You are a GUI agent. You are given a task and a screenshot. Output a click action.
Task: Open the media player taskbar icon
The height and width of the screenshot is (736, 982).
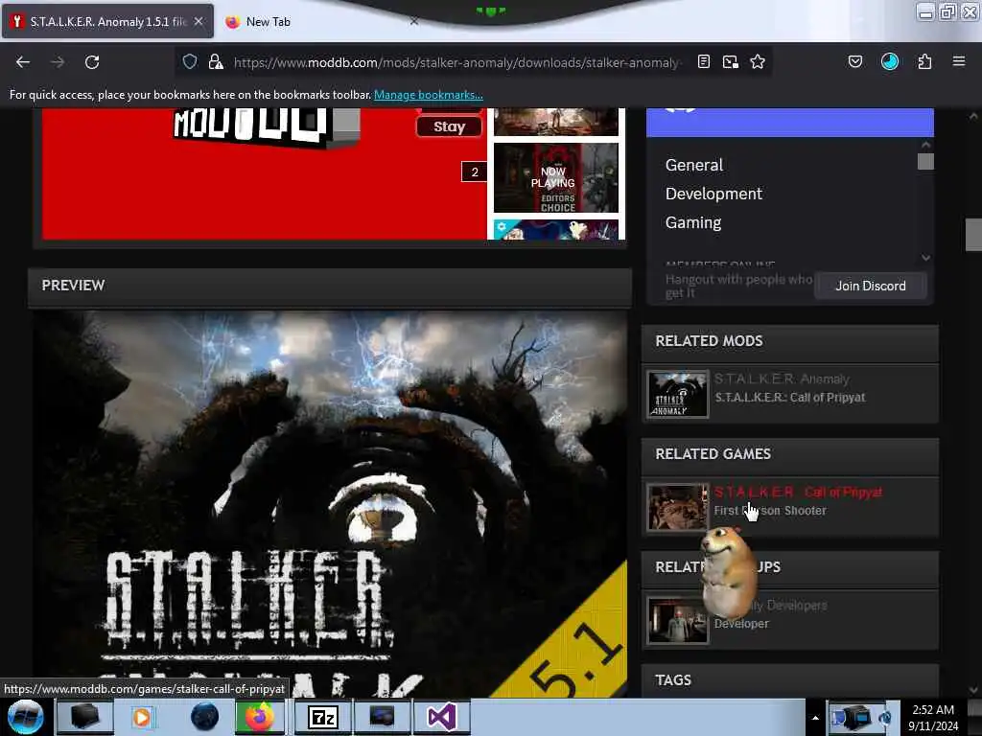(142, 717)
